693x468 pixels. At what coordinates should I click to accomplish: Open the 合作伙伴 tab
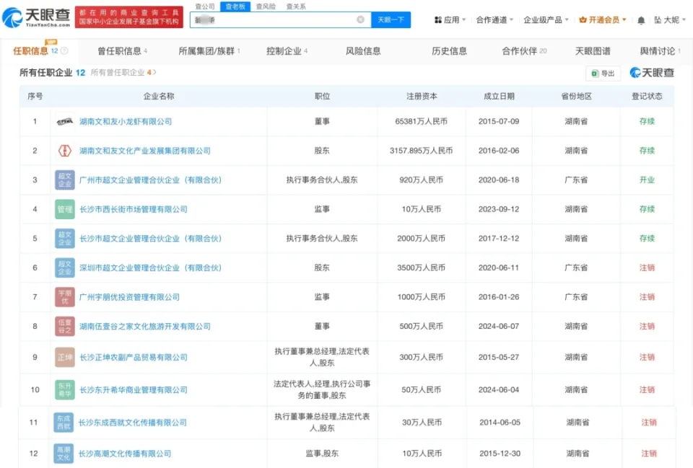coord(524,50)
